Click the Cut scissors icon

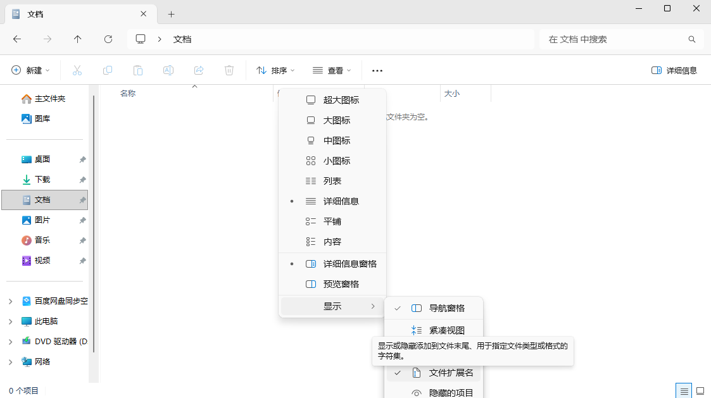coord(77,70)
